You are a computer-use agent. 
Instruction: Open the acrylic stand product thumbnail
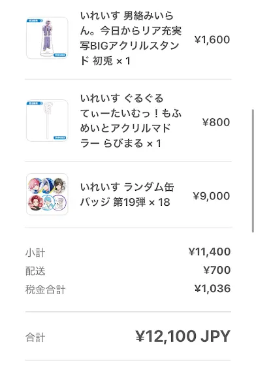[47, 38]
